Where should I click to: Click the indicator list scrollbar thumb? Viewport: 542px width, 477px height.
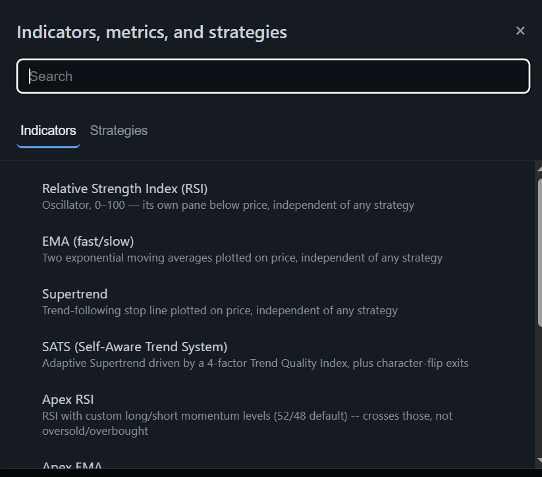[540, 252]
